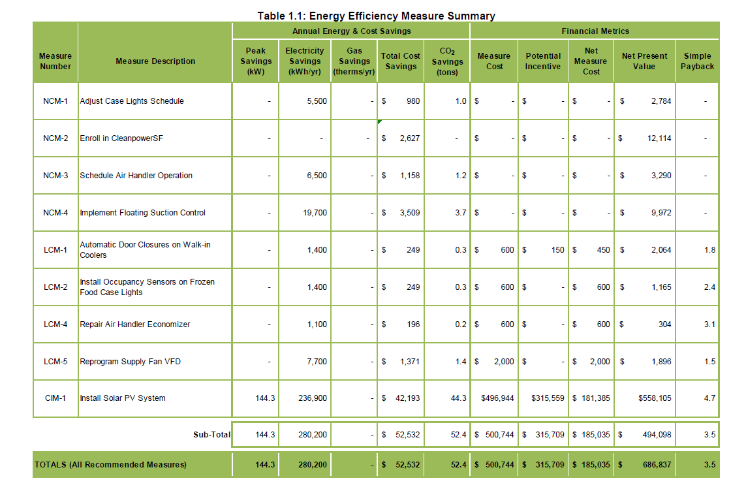Click the Peak Savings (kW) header cell
This screenshot has height=489, width=746.
click(255, 60)
